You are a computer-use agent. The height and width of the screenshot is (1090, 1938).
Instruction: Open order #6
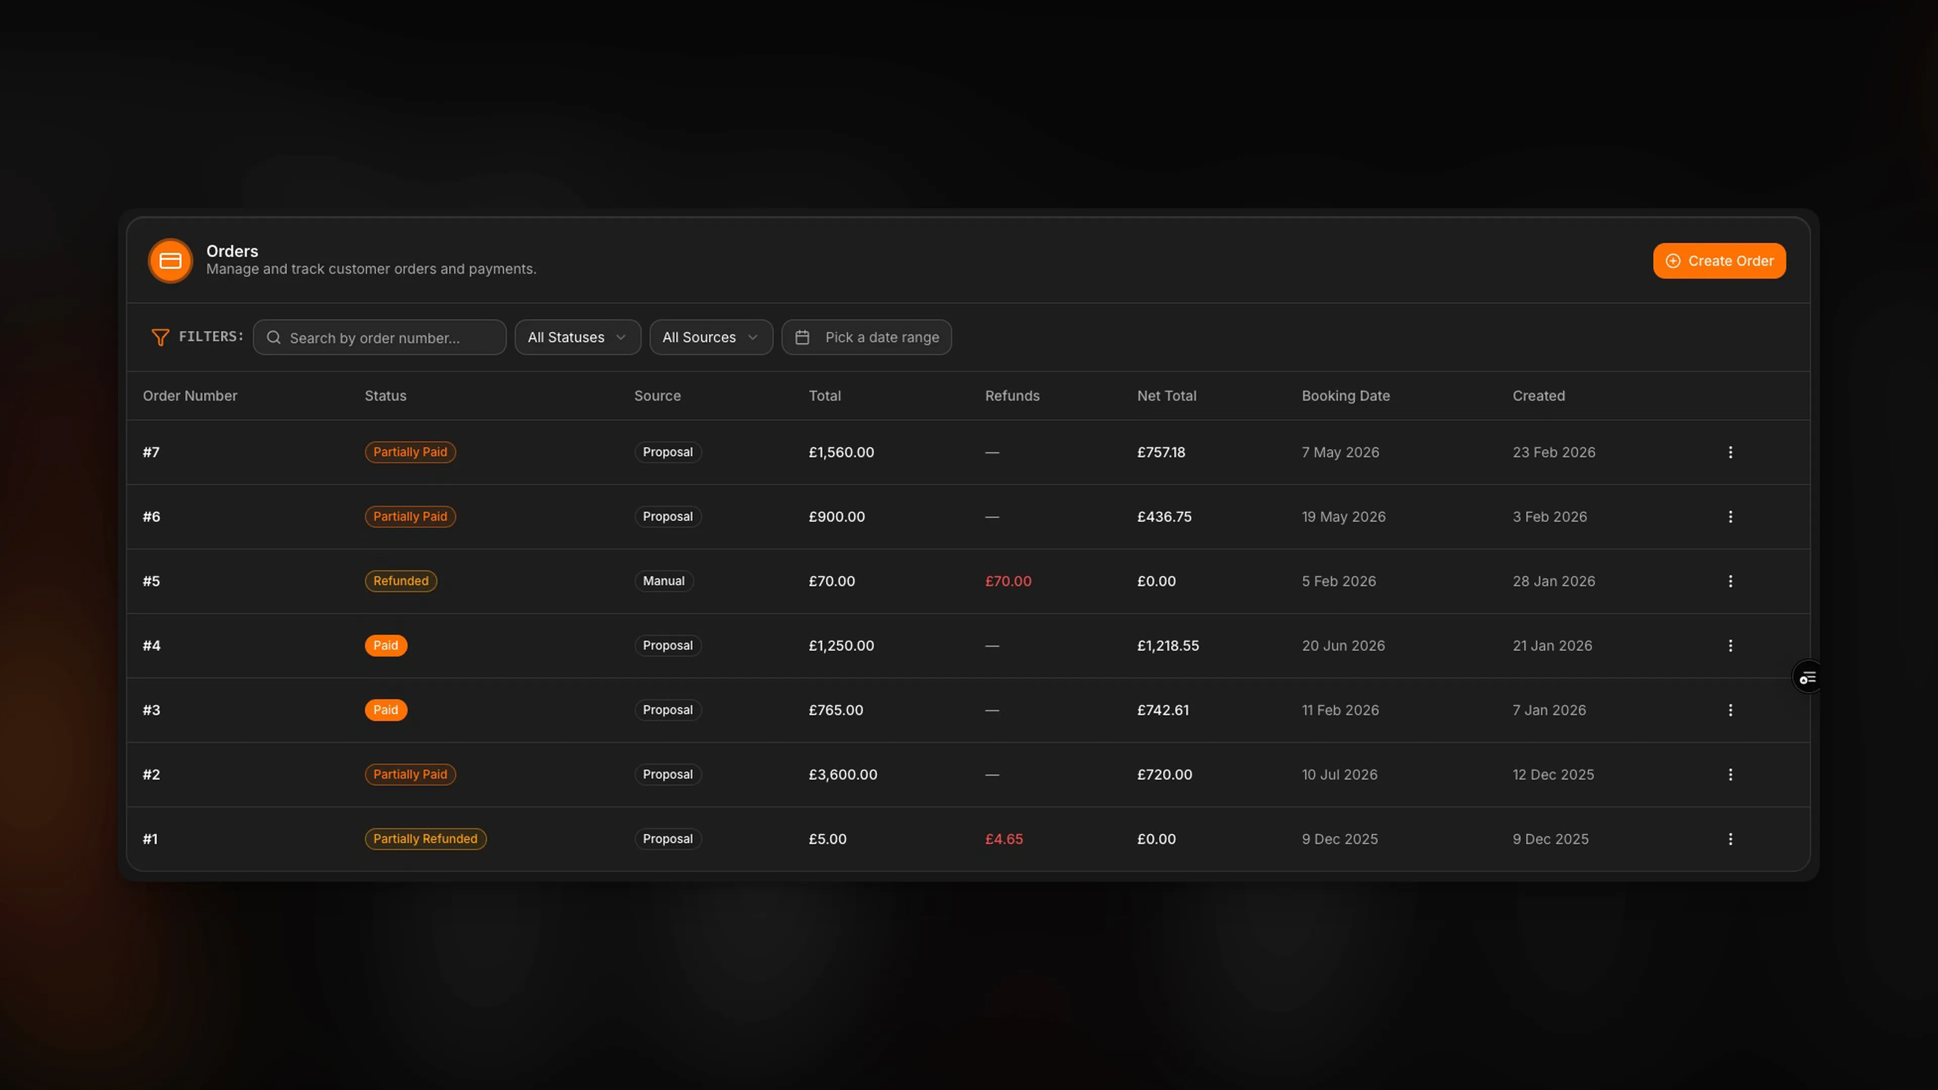point(151,517)
